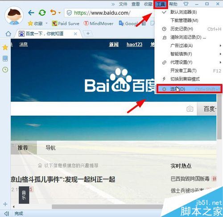This screenshot has height=217, width=223.
Task: Click the sidebar collapse icon in status bar
Action: 7,214
